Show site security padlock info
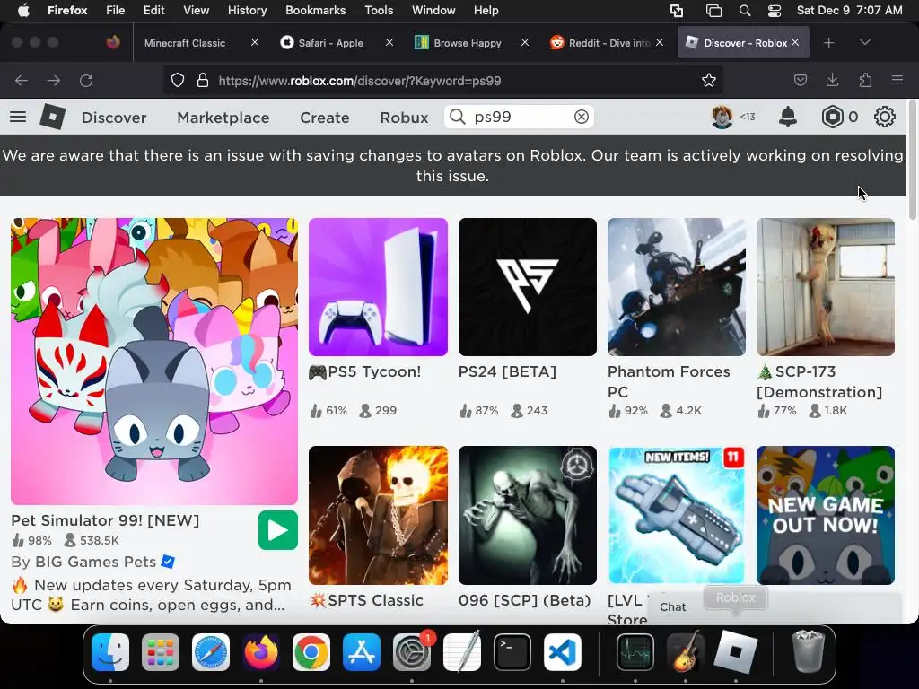This screenshot has width=919, height=689. pos(203,80)
